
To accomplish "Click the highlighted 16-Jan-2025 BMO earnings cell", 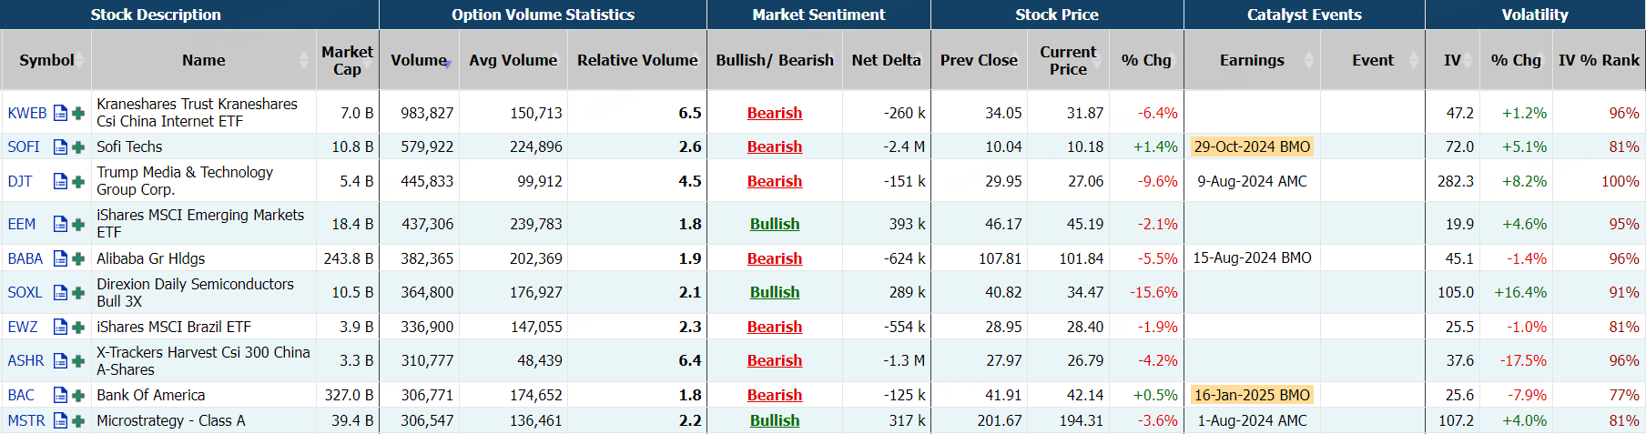I will [1252, 395].
